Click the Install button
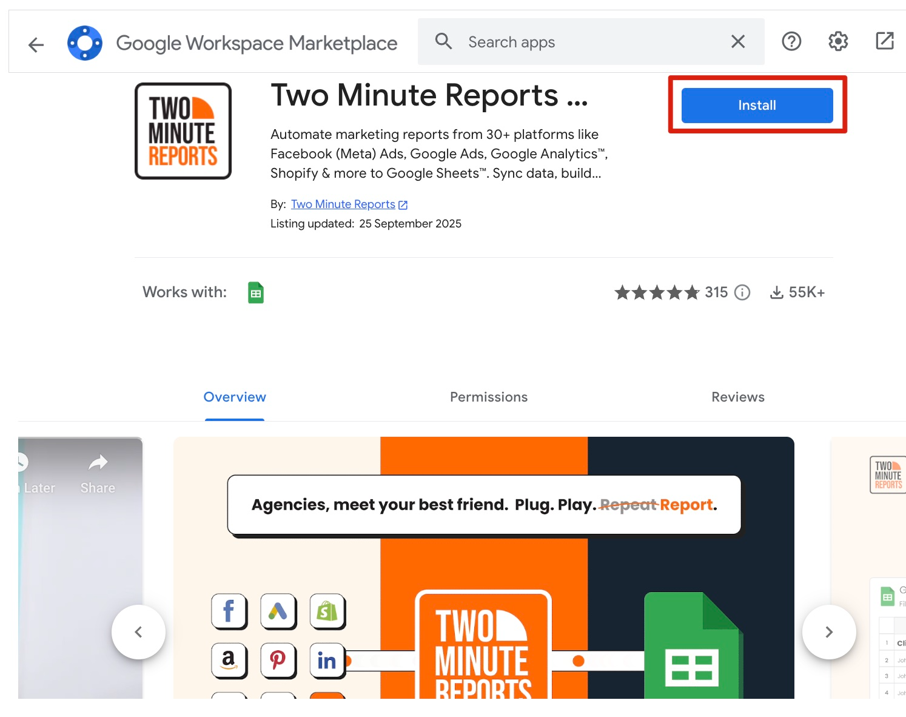The height and width of the screenshot is (717, 906). click(757, 106)
